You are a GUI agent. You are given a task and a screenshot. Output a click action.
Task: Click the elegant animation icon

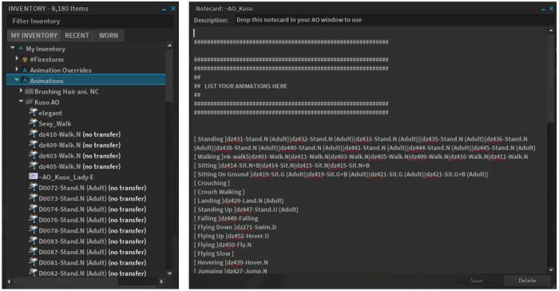(x=33, y=113)
